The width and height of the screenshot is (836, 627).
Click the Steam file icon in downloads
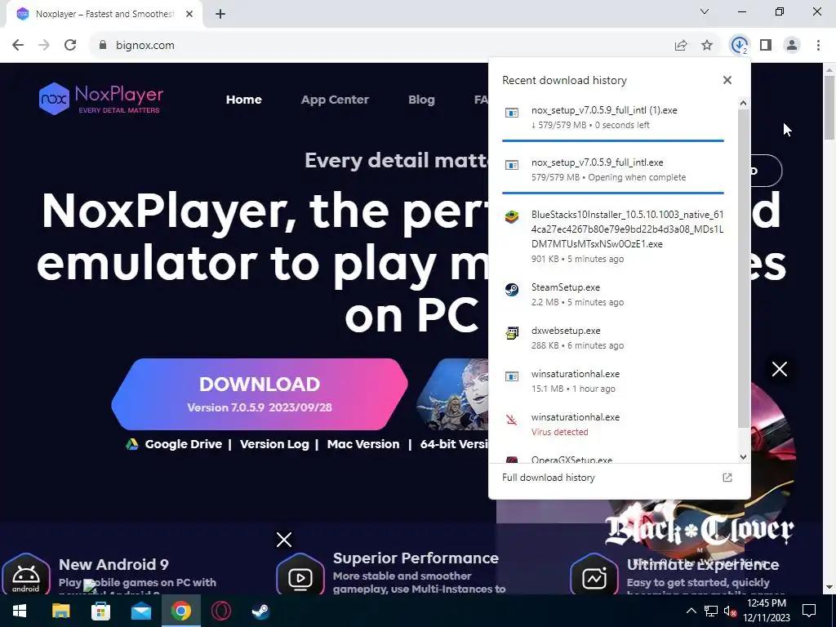(512, 290)
